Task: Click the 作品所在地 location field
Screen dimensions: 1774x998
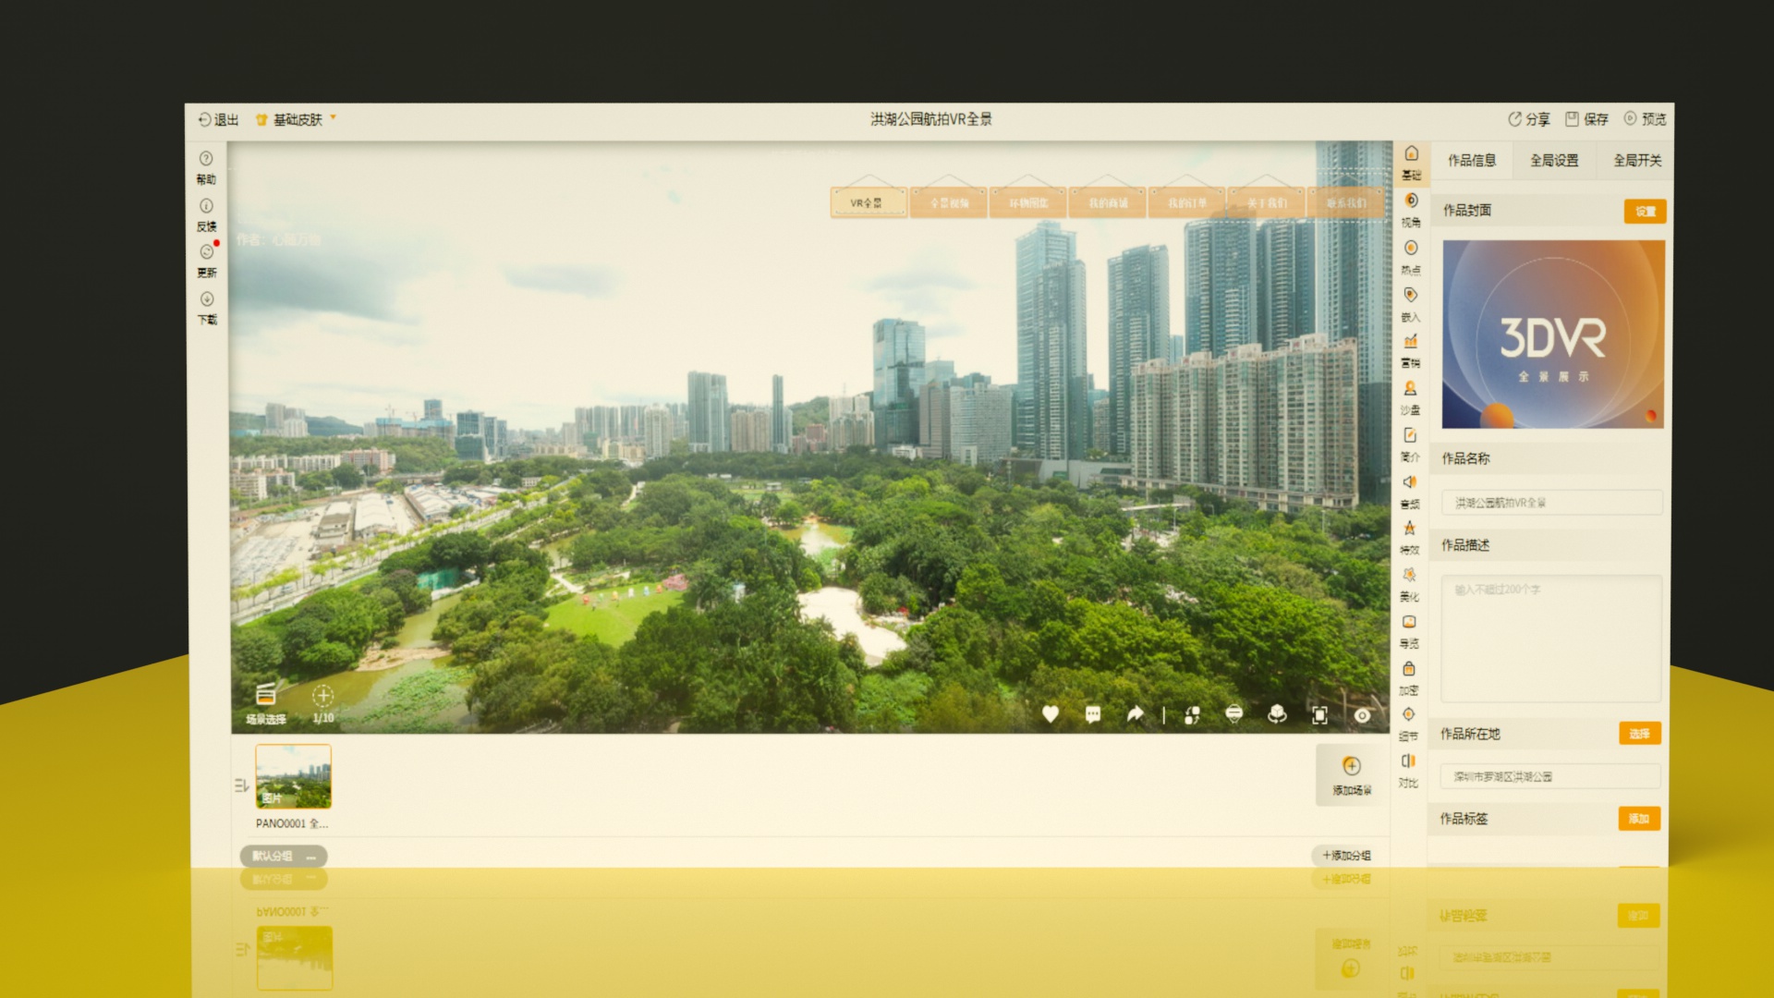Action: tap(1550, 776)
